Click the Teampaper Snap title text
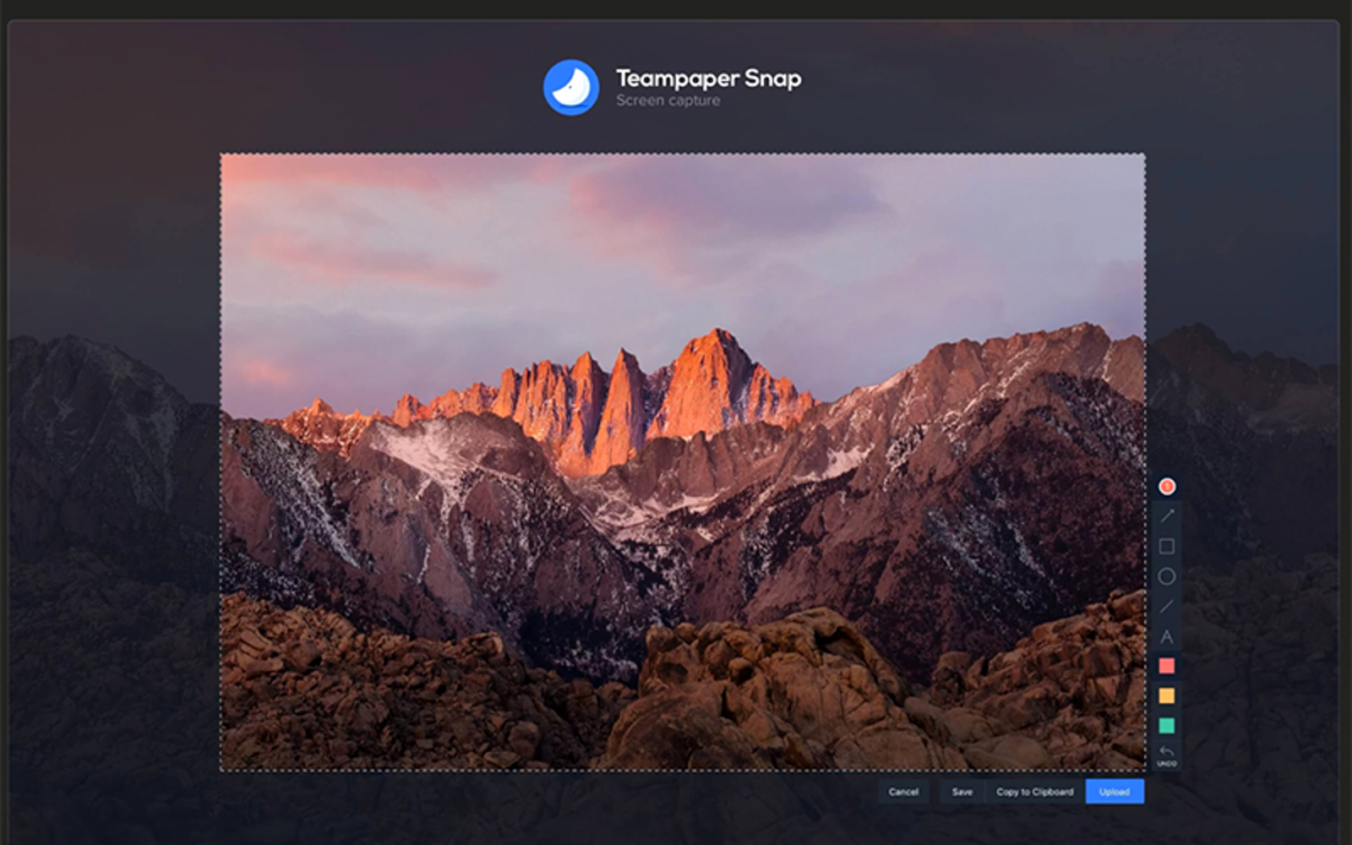Screen dimensions: 1352x845 708,78
